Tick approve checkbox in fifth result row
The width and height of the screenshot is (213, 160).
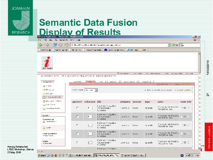pos(78,142)
